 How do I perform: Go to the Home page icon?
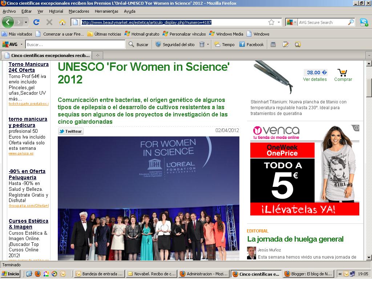tap(62, 22)
